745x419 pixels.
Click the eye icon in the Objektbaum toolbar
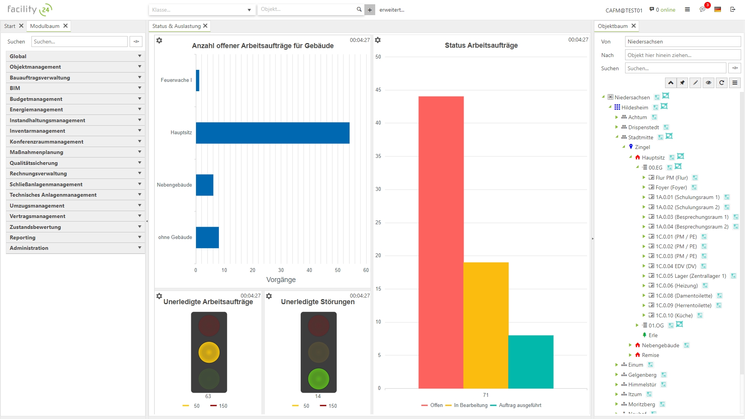coord(709,83)
